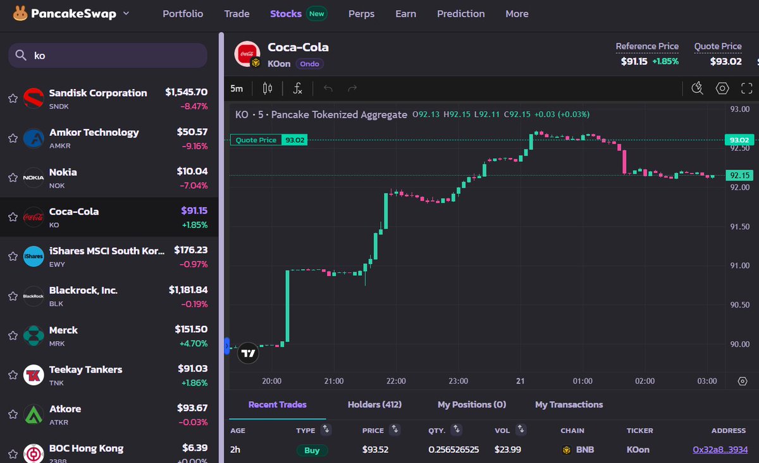The width and height of the screenshot is (759, 463).
Task: Click the Coca-Cola header logo
Action: click(x=247, y=54)
